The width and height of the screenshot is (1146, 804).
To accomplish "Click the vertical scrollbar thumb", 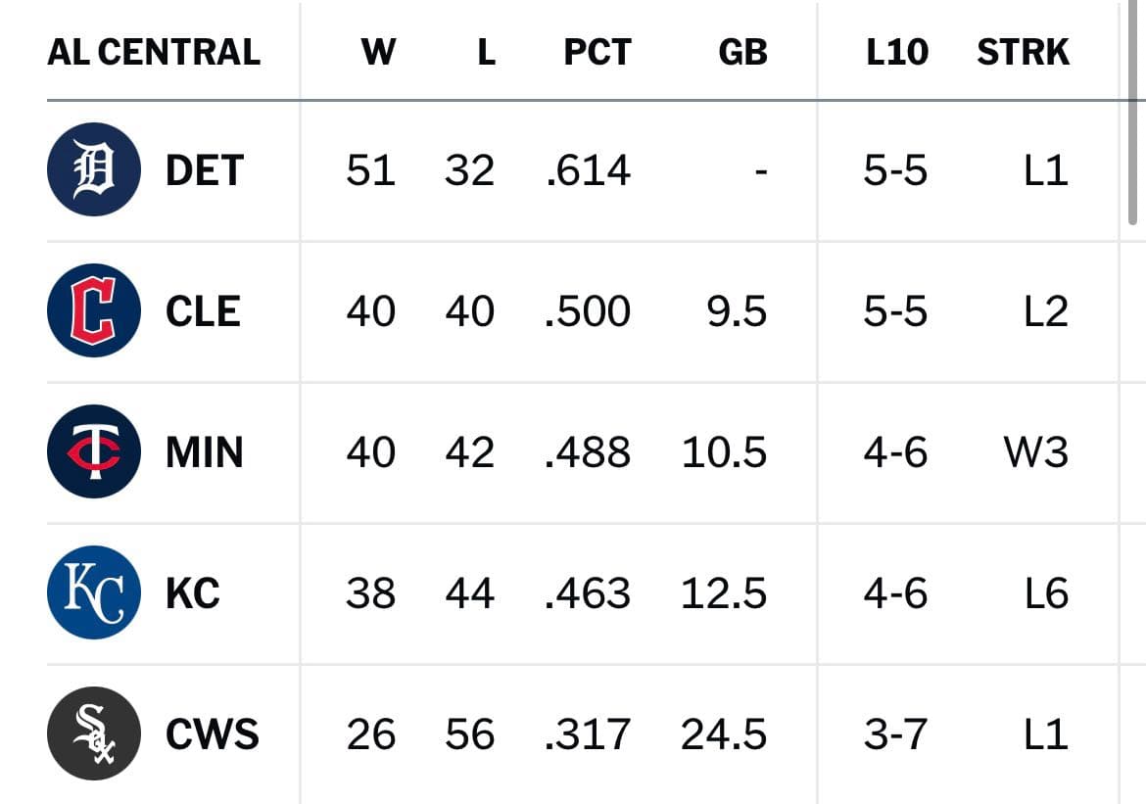I will point(1133,113).
